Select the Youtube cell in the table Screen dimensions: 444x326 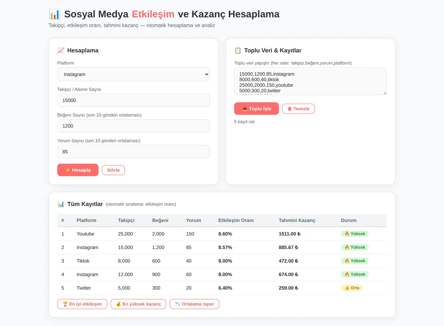pos(85,234)
